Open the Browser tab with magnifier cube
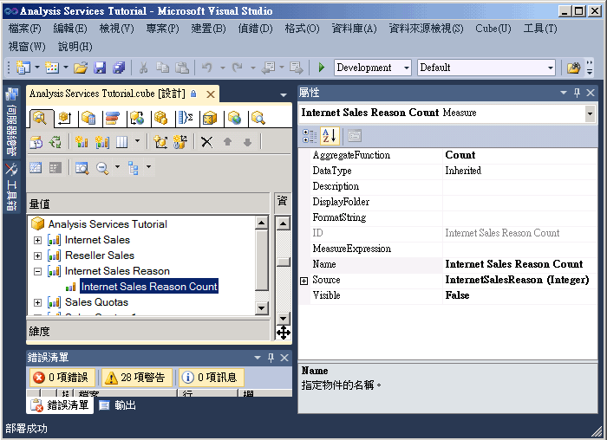This screenshot has width=607, height=440. [258, 118]
